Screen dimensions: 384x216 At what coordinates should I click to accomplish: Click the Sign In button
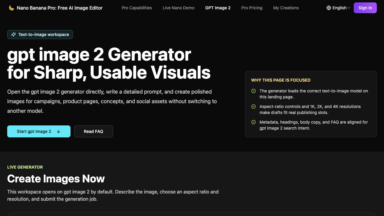pyautogui.click(x=365, y=8)
